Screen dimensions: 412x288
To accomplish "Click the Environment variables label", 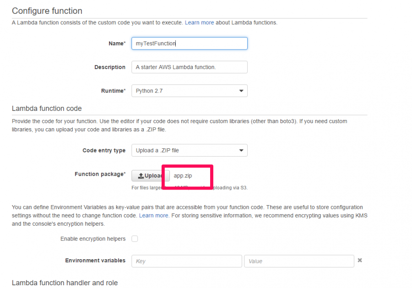I will [x=95, y=261].
